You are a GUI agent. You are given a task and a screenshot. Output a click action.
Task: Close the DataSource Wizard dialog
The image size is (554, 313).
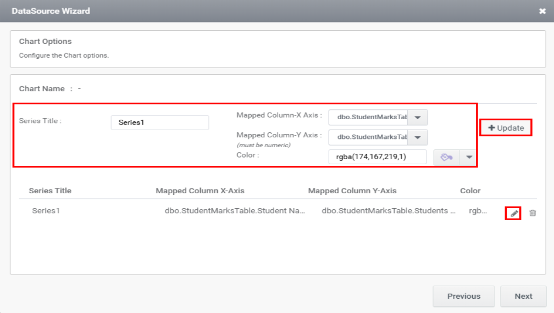pos(542,11)
